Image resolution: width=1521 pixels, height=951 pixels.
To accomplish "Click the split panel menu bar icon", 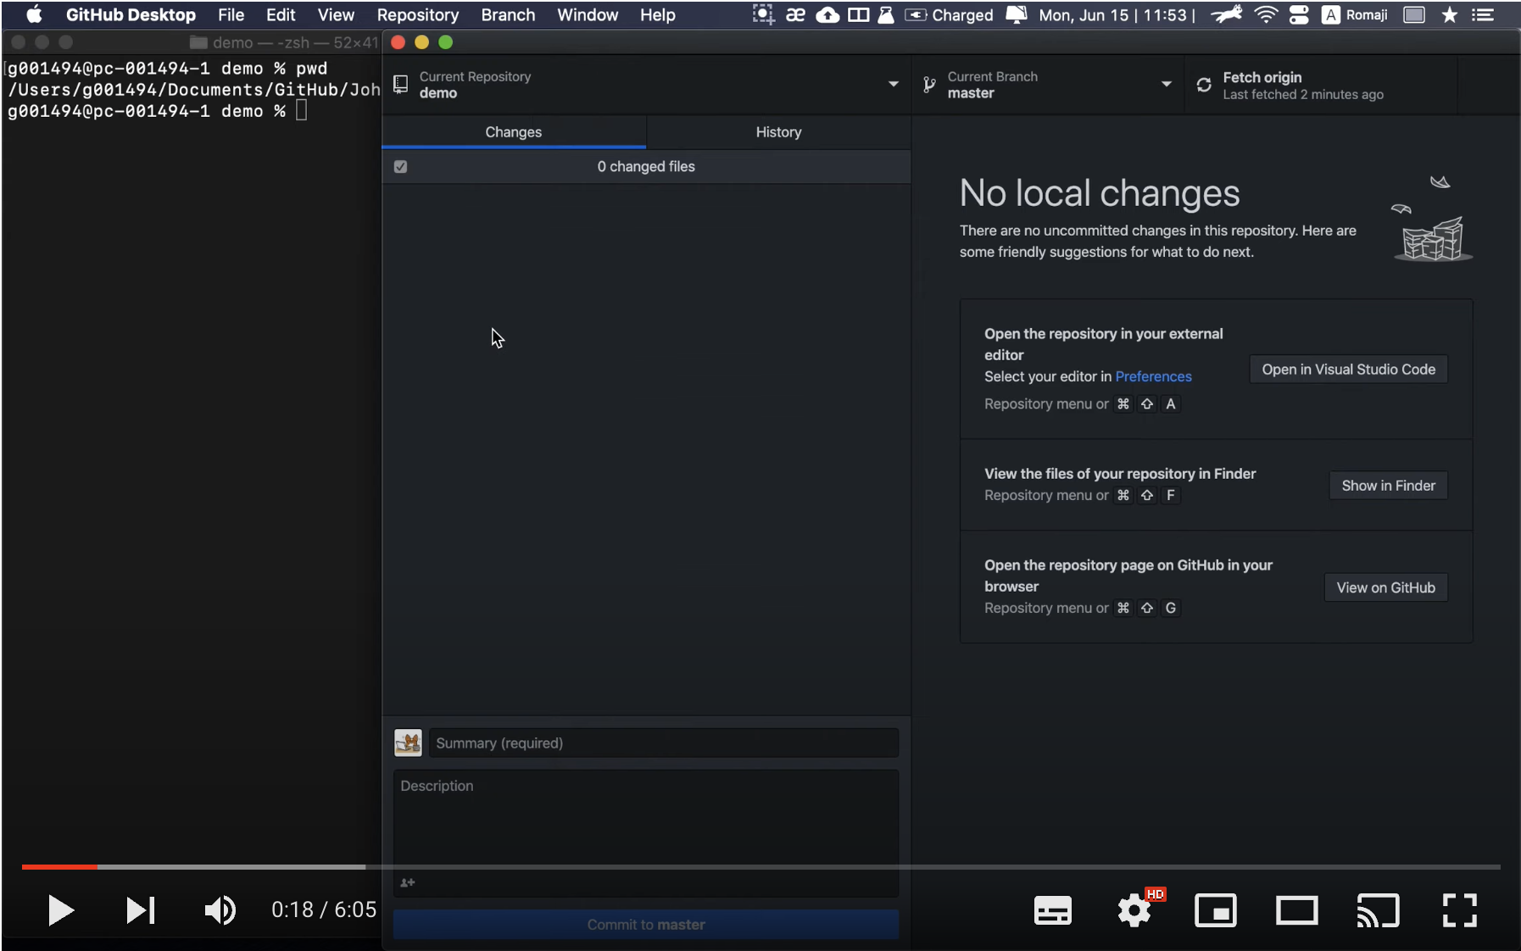I will 858,14.
